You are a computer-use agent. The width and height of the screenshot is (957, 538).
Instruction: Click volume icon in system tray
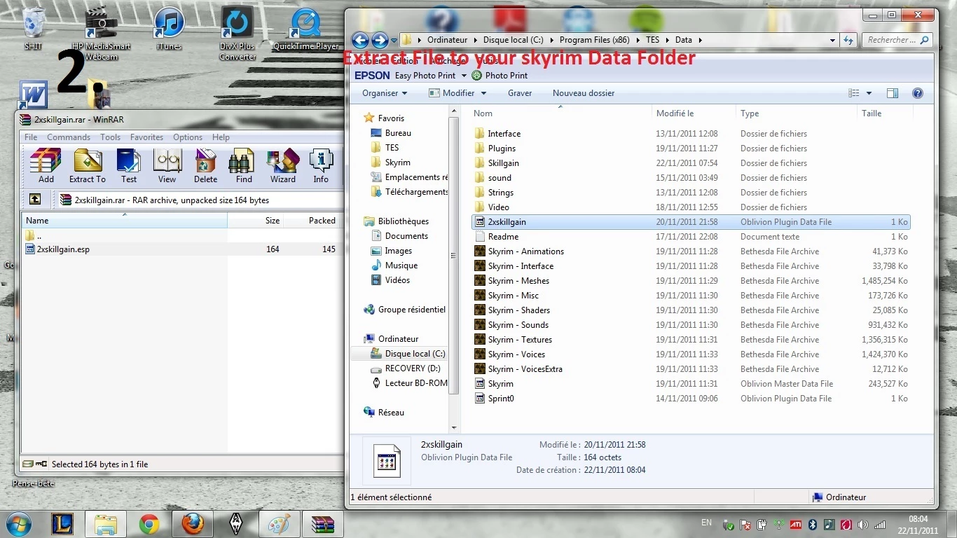pos(863,524)
